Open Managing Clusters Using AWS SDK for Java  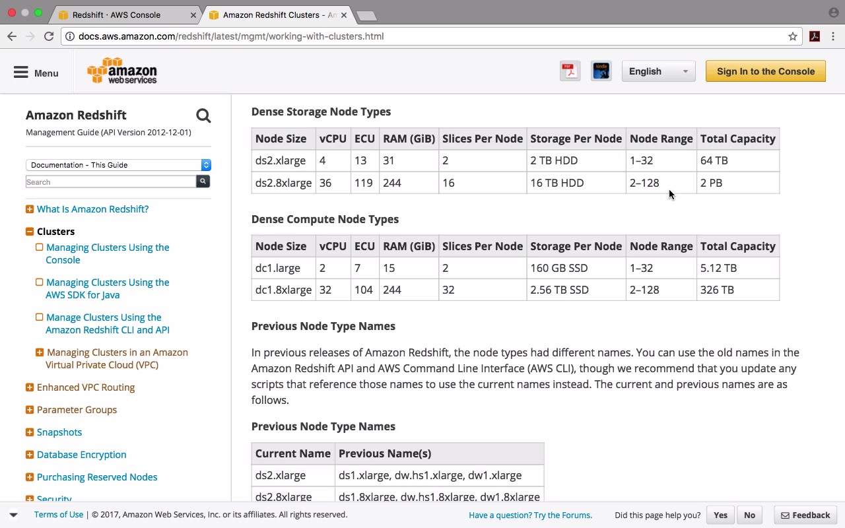(x=108, y=288)
